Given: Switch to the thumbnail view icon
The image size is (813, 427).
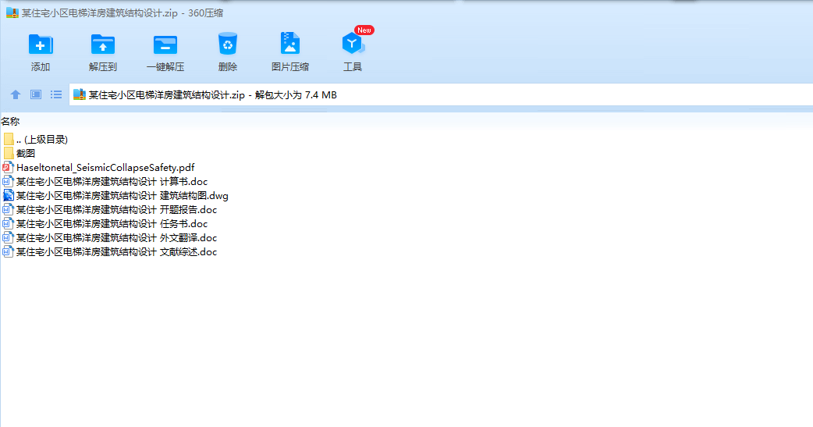Looking at the screenshot, I should [x=36, y=94].
